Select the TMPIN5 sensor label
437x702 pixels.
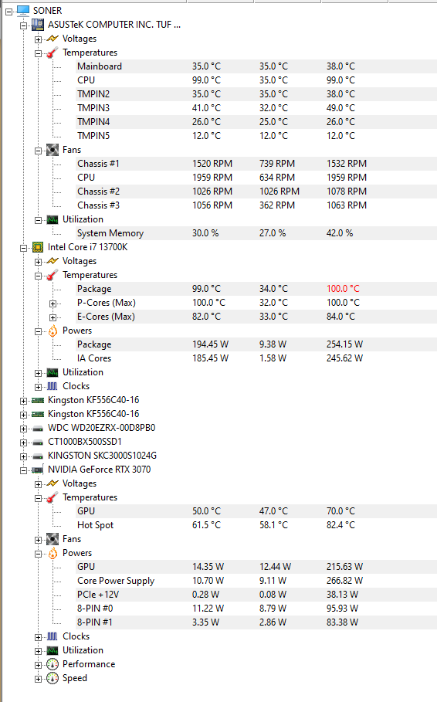[93, 136]
